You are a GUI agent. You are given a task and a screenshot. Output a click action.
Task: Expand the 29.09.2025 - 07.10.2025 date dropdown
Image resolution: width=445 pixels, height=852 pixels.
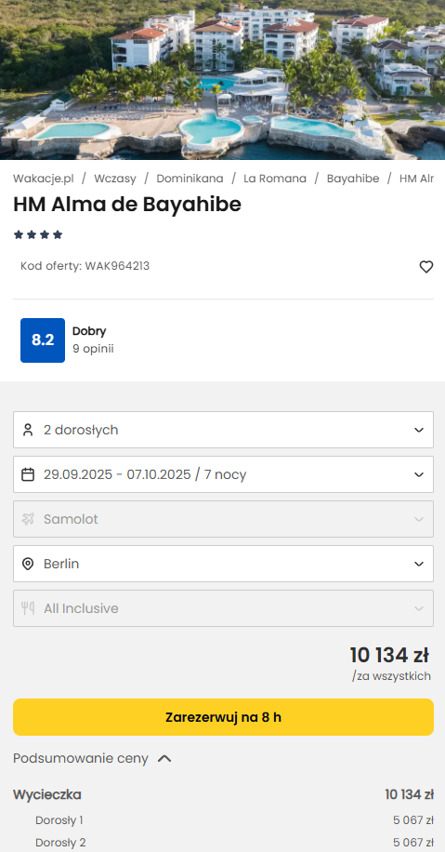coord(223,474)
